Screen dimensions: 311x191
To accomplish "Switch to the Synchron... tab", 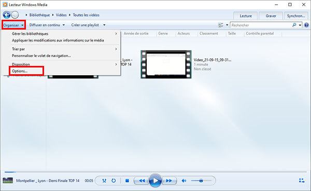I will 296,16.
